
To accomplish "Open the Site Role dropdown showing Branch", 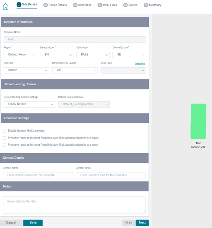I will [26, 70].
